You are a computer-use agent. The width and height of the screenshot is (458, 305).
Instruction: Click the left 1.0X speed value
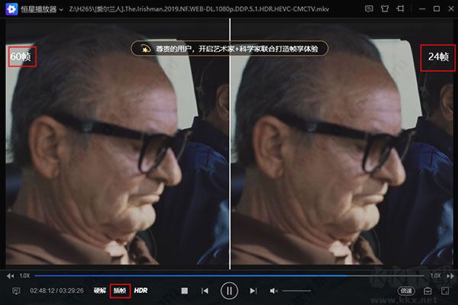coord(24,275)
